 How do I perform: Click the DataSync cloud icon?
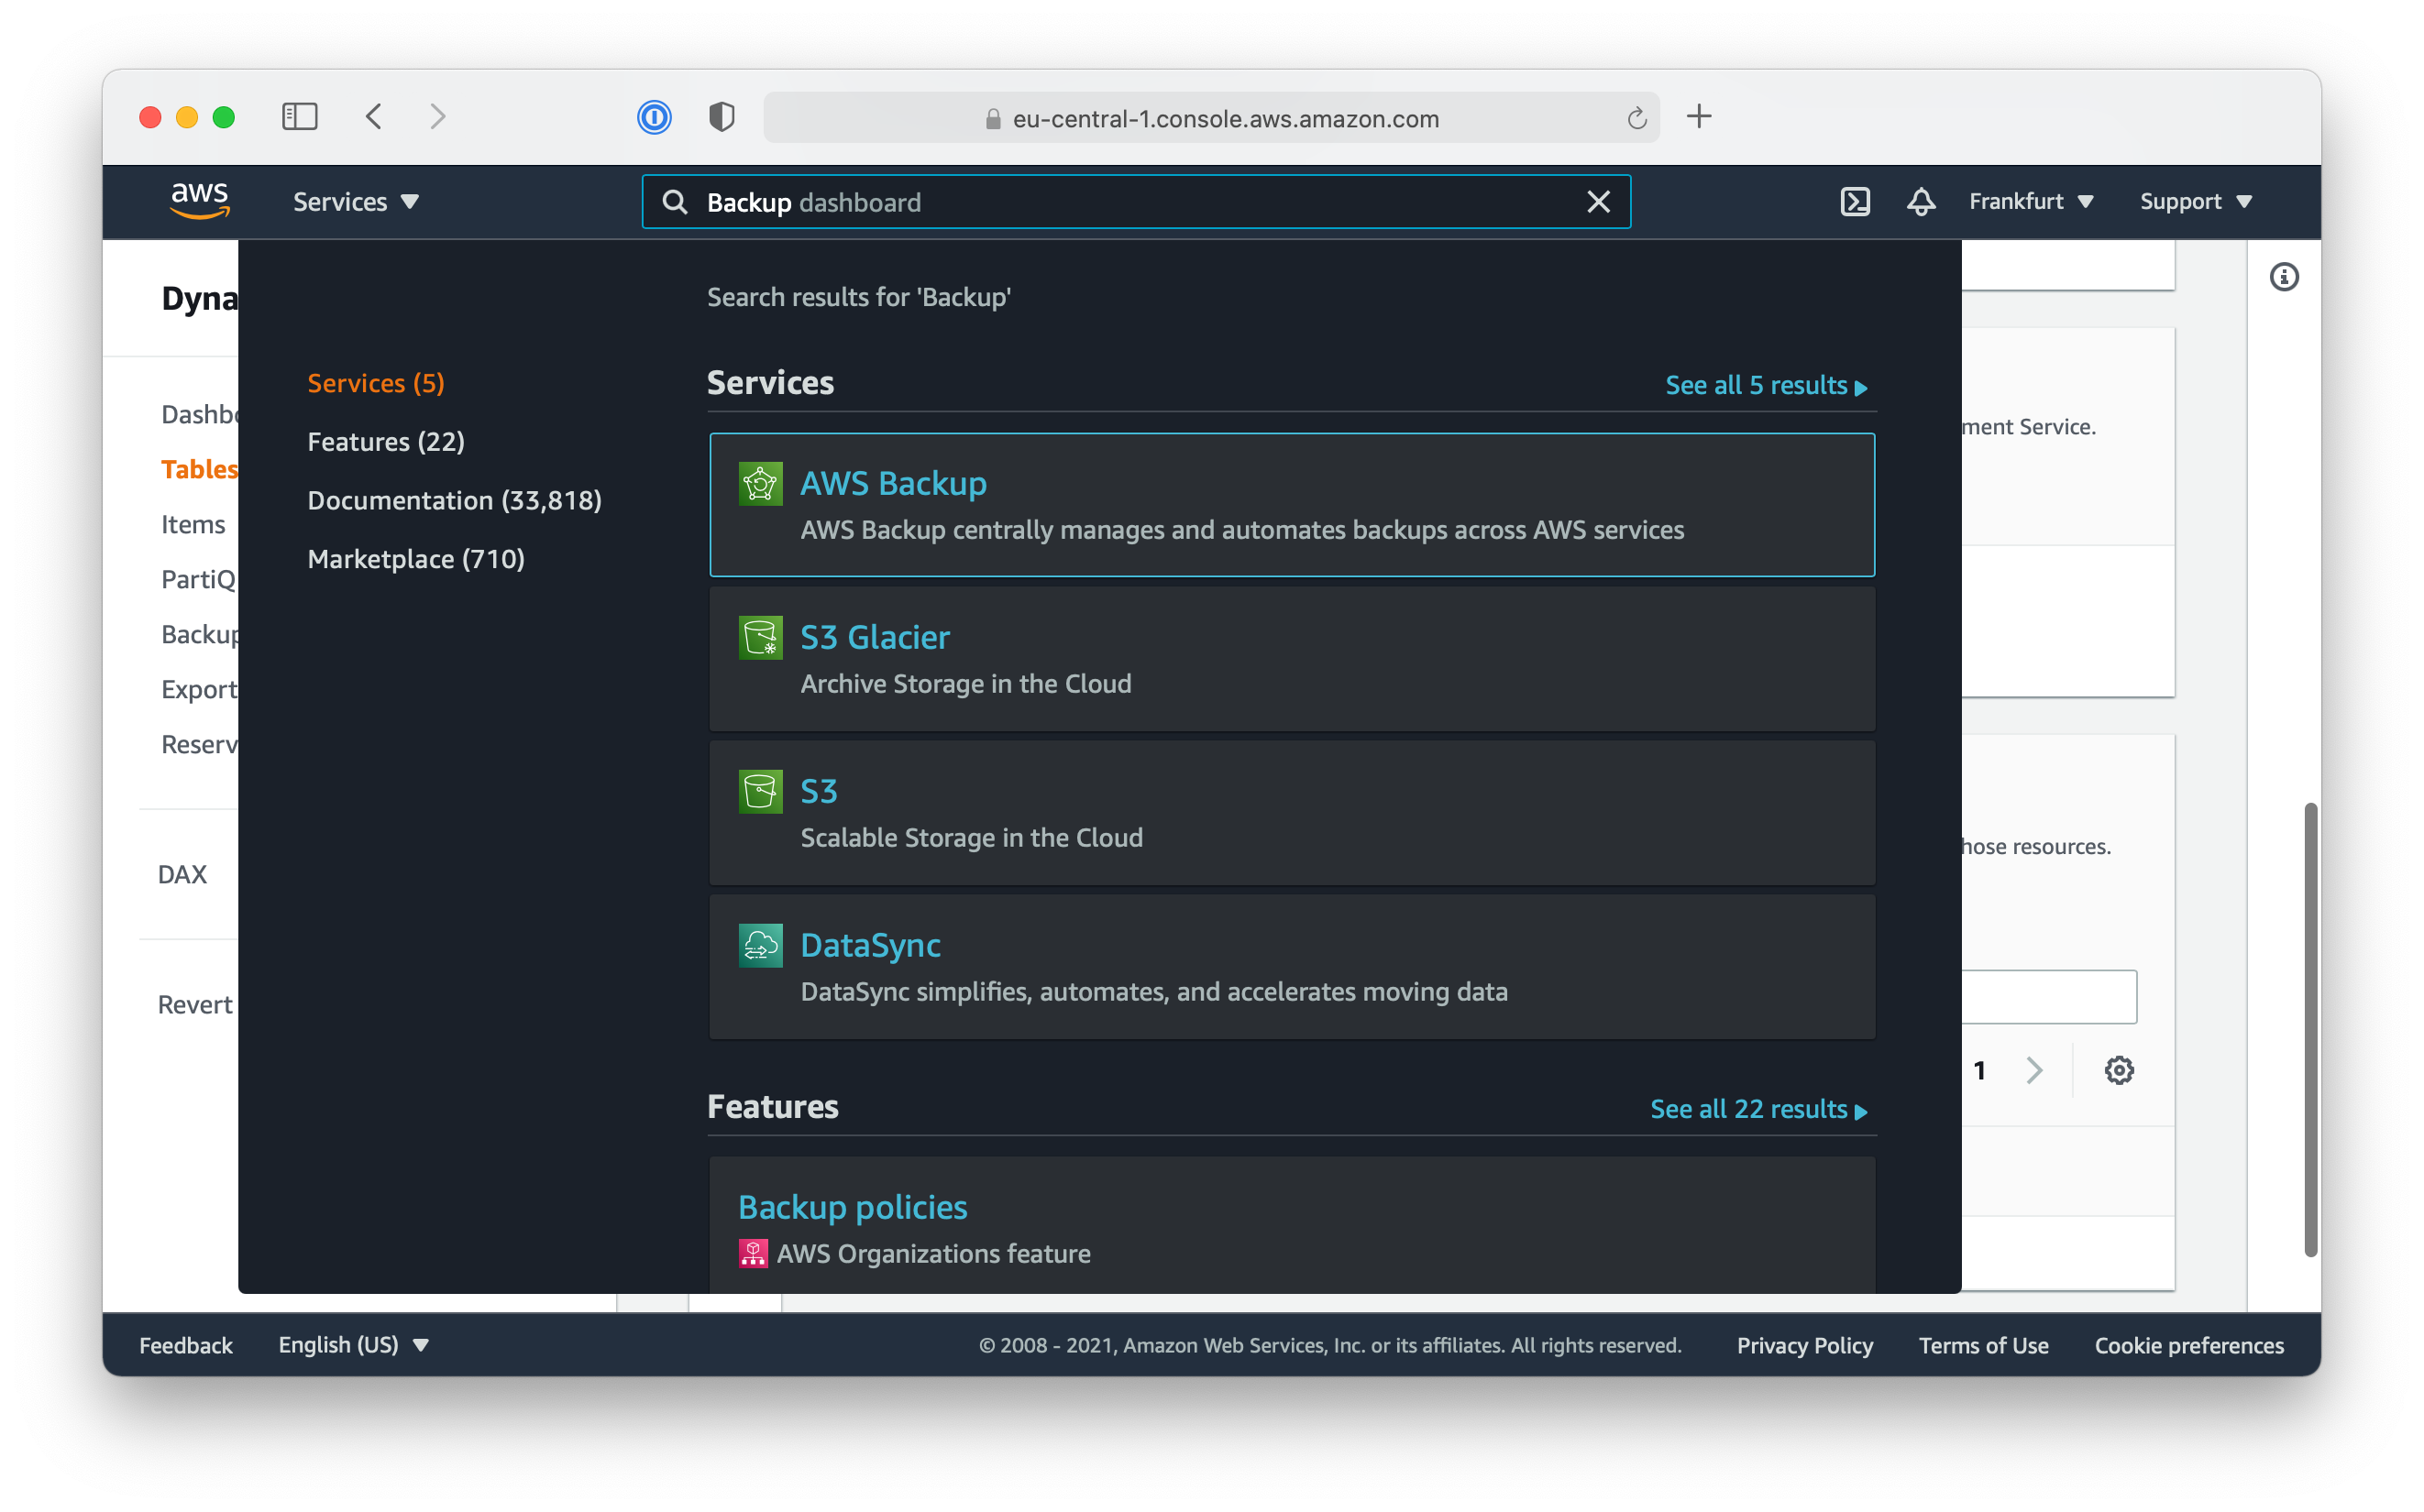click(760, 946)
